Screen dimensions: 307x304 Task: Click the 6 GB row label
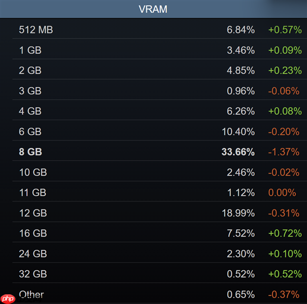[x=30, y=131]
